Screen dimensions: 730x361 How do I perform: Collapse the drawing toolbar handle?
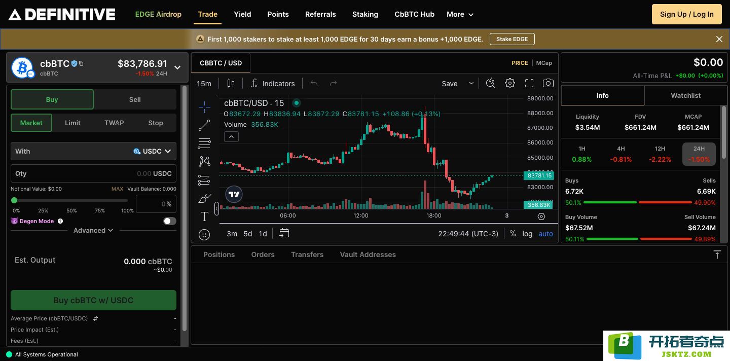click(x=217, y=208)
